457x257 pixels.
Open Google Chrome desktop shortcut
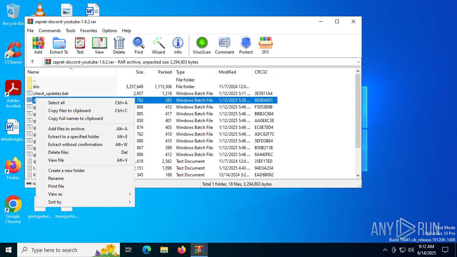pyautogui.click(x=13, y=210)
